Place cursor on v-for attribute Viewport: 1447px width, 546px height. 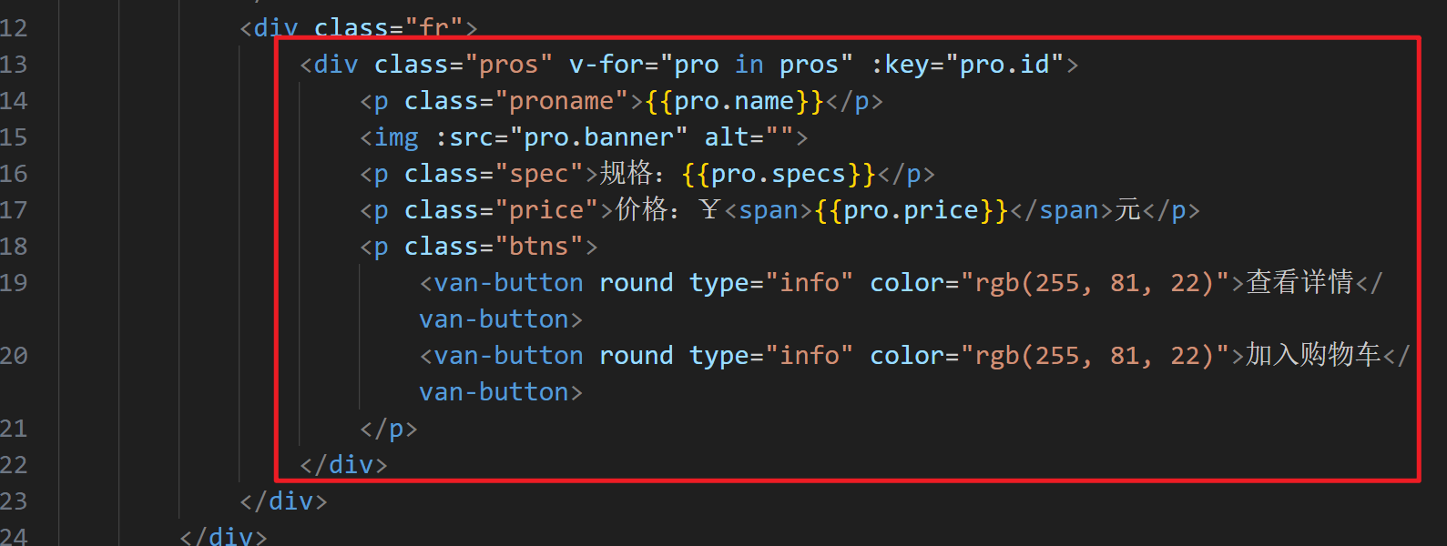(606, 65)
